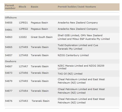Click Shell GSB Limited permit holder text
Viewport: 122px width, 112px height.
click(x=84, y=37)
